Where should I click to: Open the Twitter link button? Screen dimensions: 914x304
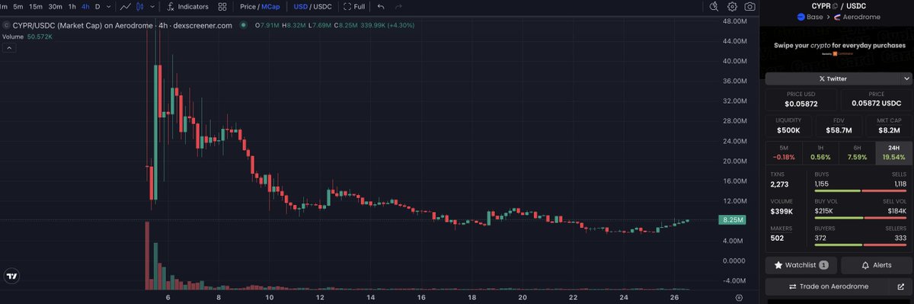832,78
